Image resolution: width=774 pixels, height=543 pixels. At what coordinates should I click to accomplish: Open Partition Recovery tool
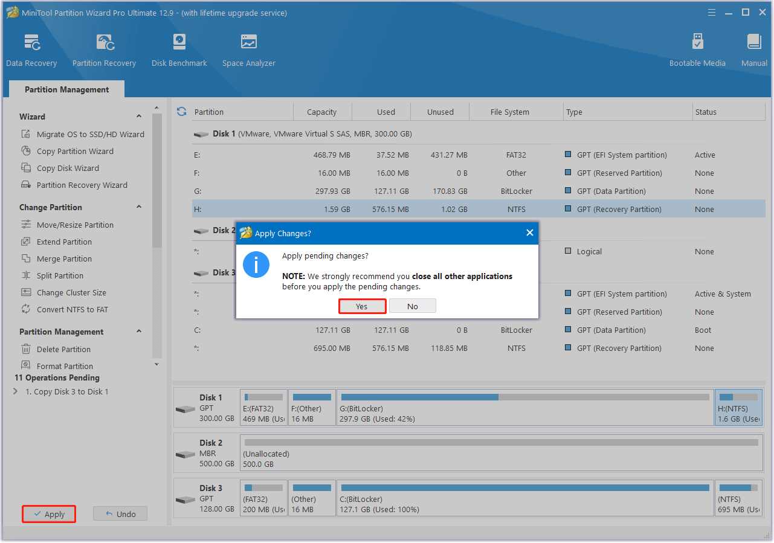tap(104, 50)
